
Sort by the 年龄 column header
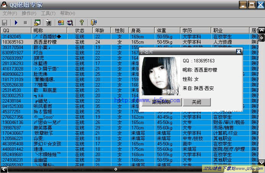tap(102, 31)
